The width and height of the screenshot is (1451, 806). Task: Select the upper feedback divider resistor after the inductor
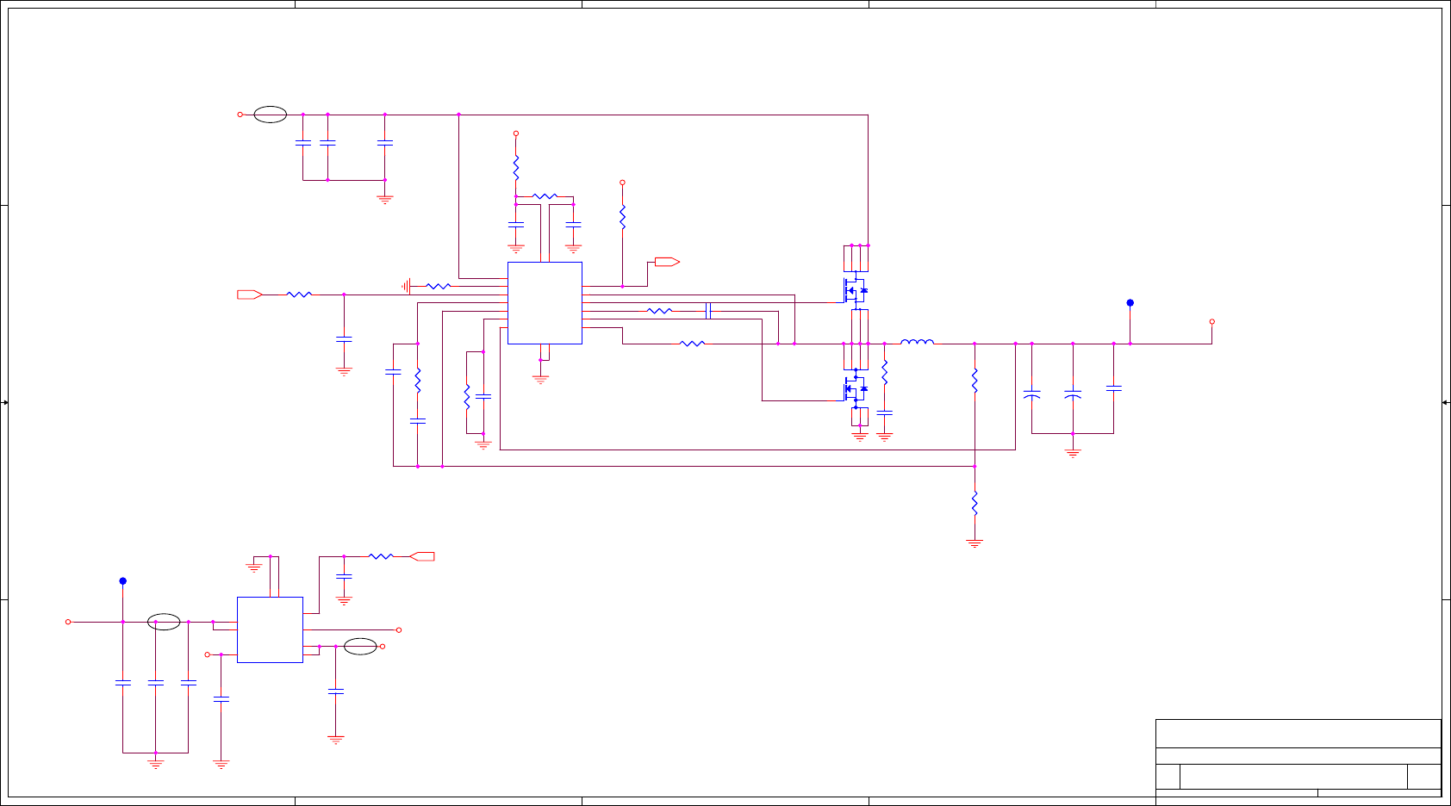coord(975,380)
